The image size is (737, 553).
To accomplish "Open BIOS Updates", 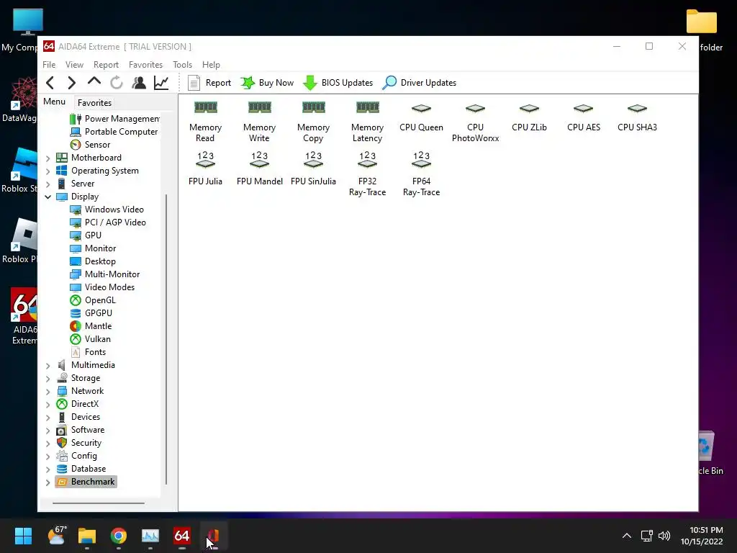I will pos(338,83).
